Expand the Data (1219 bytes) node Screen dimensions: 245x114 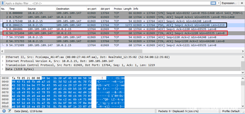pos(2,69)
